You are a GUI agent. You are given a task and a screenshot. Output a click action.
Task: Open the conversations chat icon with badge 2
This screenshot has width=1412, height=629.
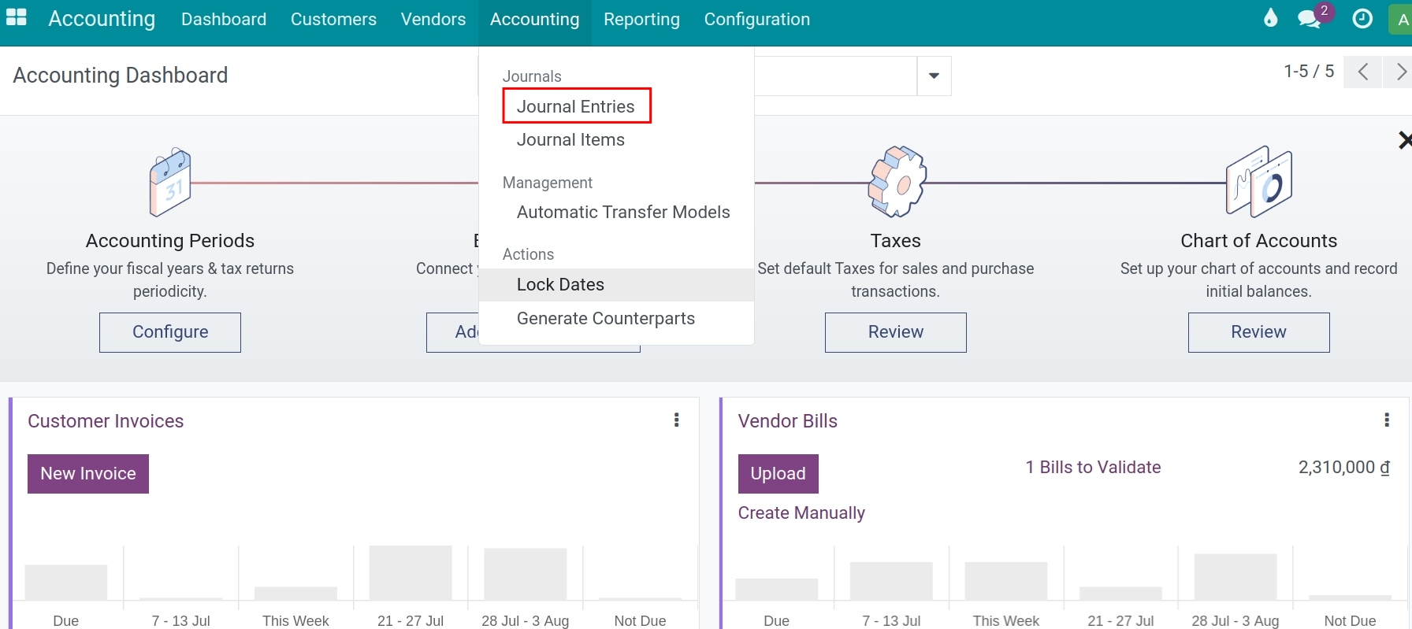1311,18
